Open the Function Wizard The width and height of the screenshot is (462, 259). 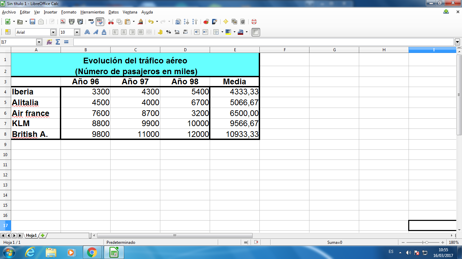[49, 42]
